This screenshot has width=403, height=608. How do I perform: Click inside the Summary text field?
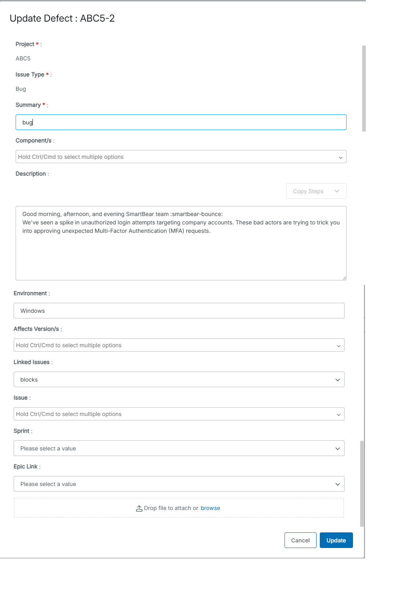(x=180, y=122)
